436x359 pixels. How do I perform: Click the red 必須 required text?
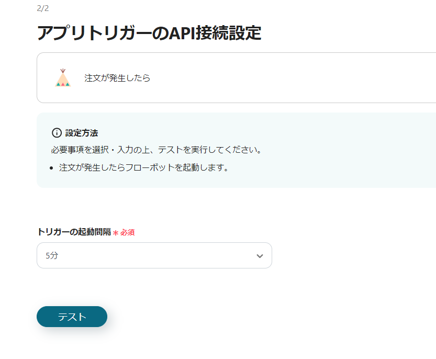(x=128, y=232)
